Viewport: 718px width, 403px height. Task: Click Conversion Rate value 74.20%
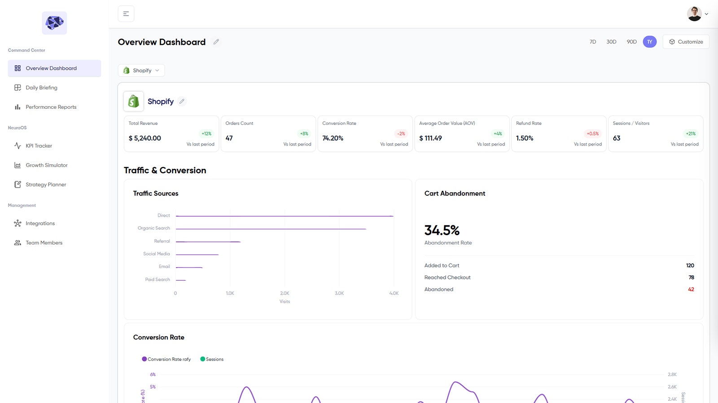pos(333,138)
